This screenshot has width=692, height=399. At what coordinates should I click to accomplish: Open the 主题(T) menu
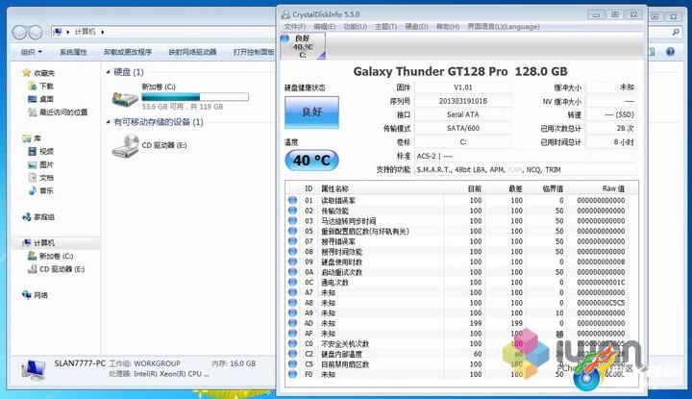tap(385, 27)
